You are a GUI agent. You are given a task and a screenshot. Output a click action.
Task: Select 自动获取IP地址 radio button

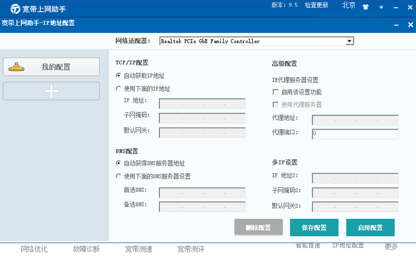118,75
